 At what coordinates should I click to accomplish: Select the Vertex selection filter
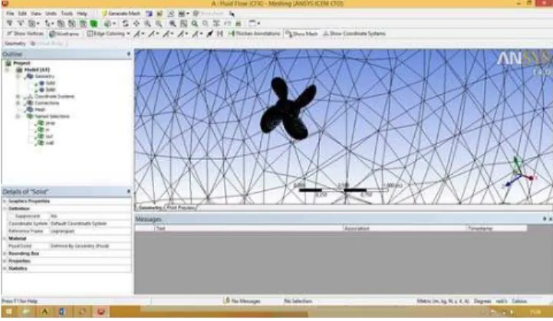[x=61, y=24]
